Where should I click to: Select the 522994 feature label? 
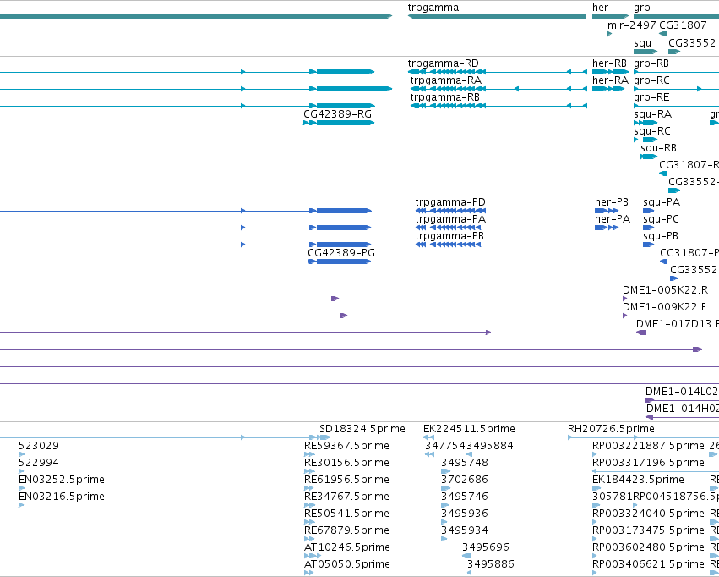point(39,463)
